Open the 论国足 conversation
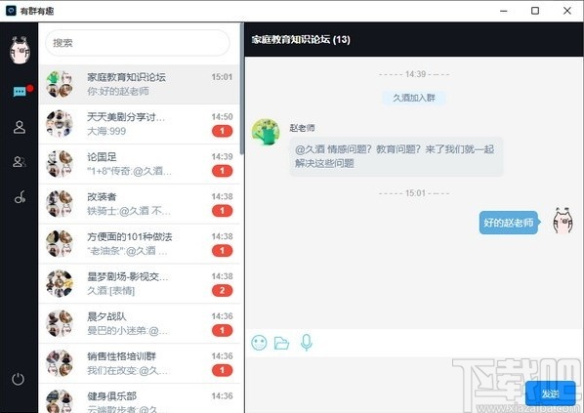This screenshot has width=584, height=413. (140, 164)
